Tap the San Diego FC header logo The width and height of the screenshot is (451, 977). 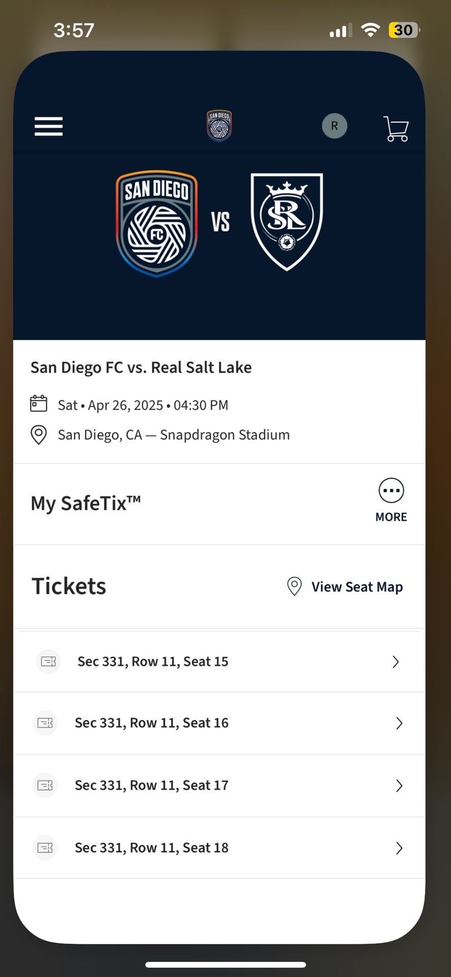[x=219, y=126]
